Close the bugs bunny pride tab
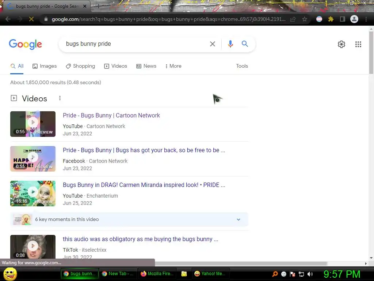Image resolution: width=374 pixels, height=281 pixels. [85, 7]
